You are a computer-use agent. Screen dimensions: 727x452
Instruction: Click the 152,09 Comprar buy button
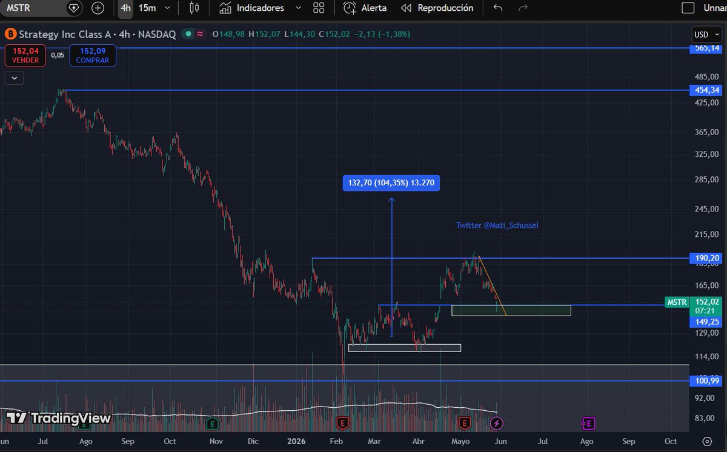coord(93,56)
